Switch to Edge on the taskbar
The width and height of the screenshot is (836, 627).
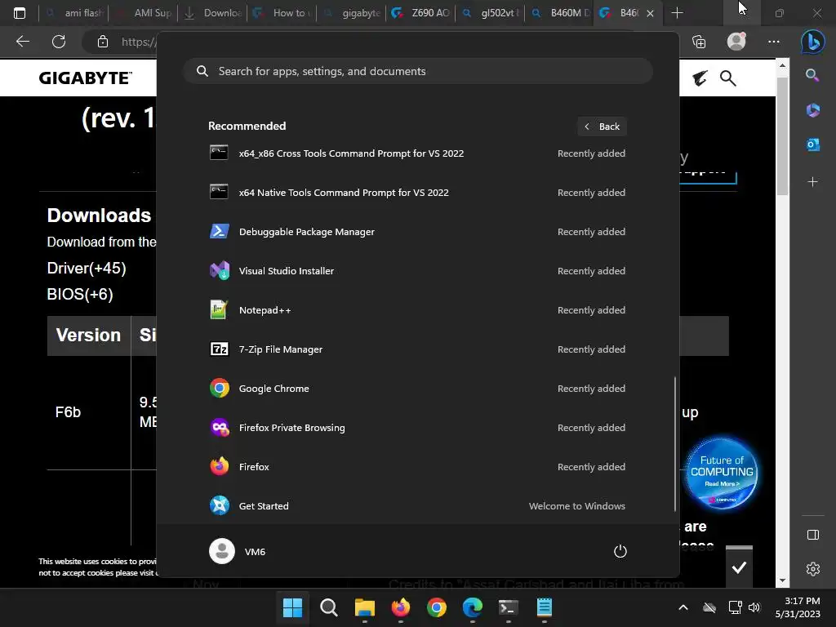pyautogui.click(x=473, y=607)
